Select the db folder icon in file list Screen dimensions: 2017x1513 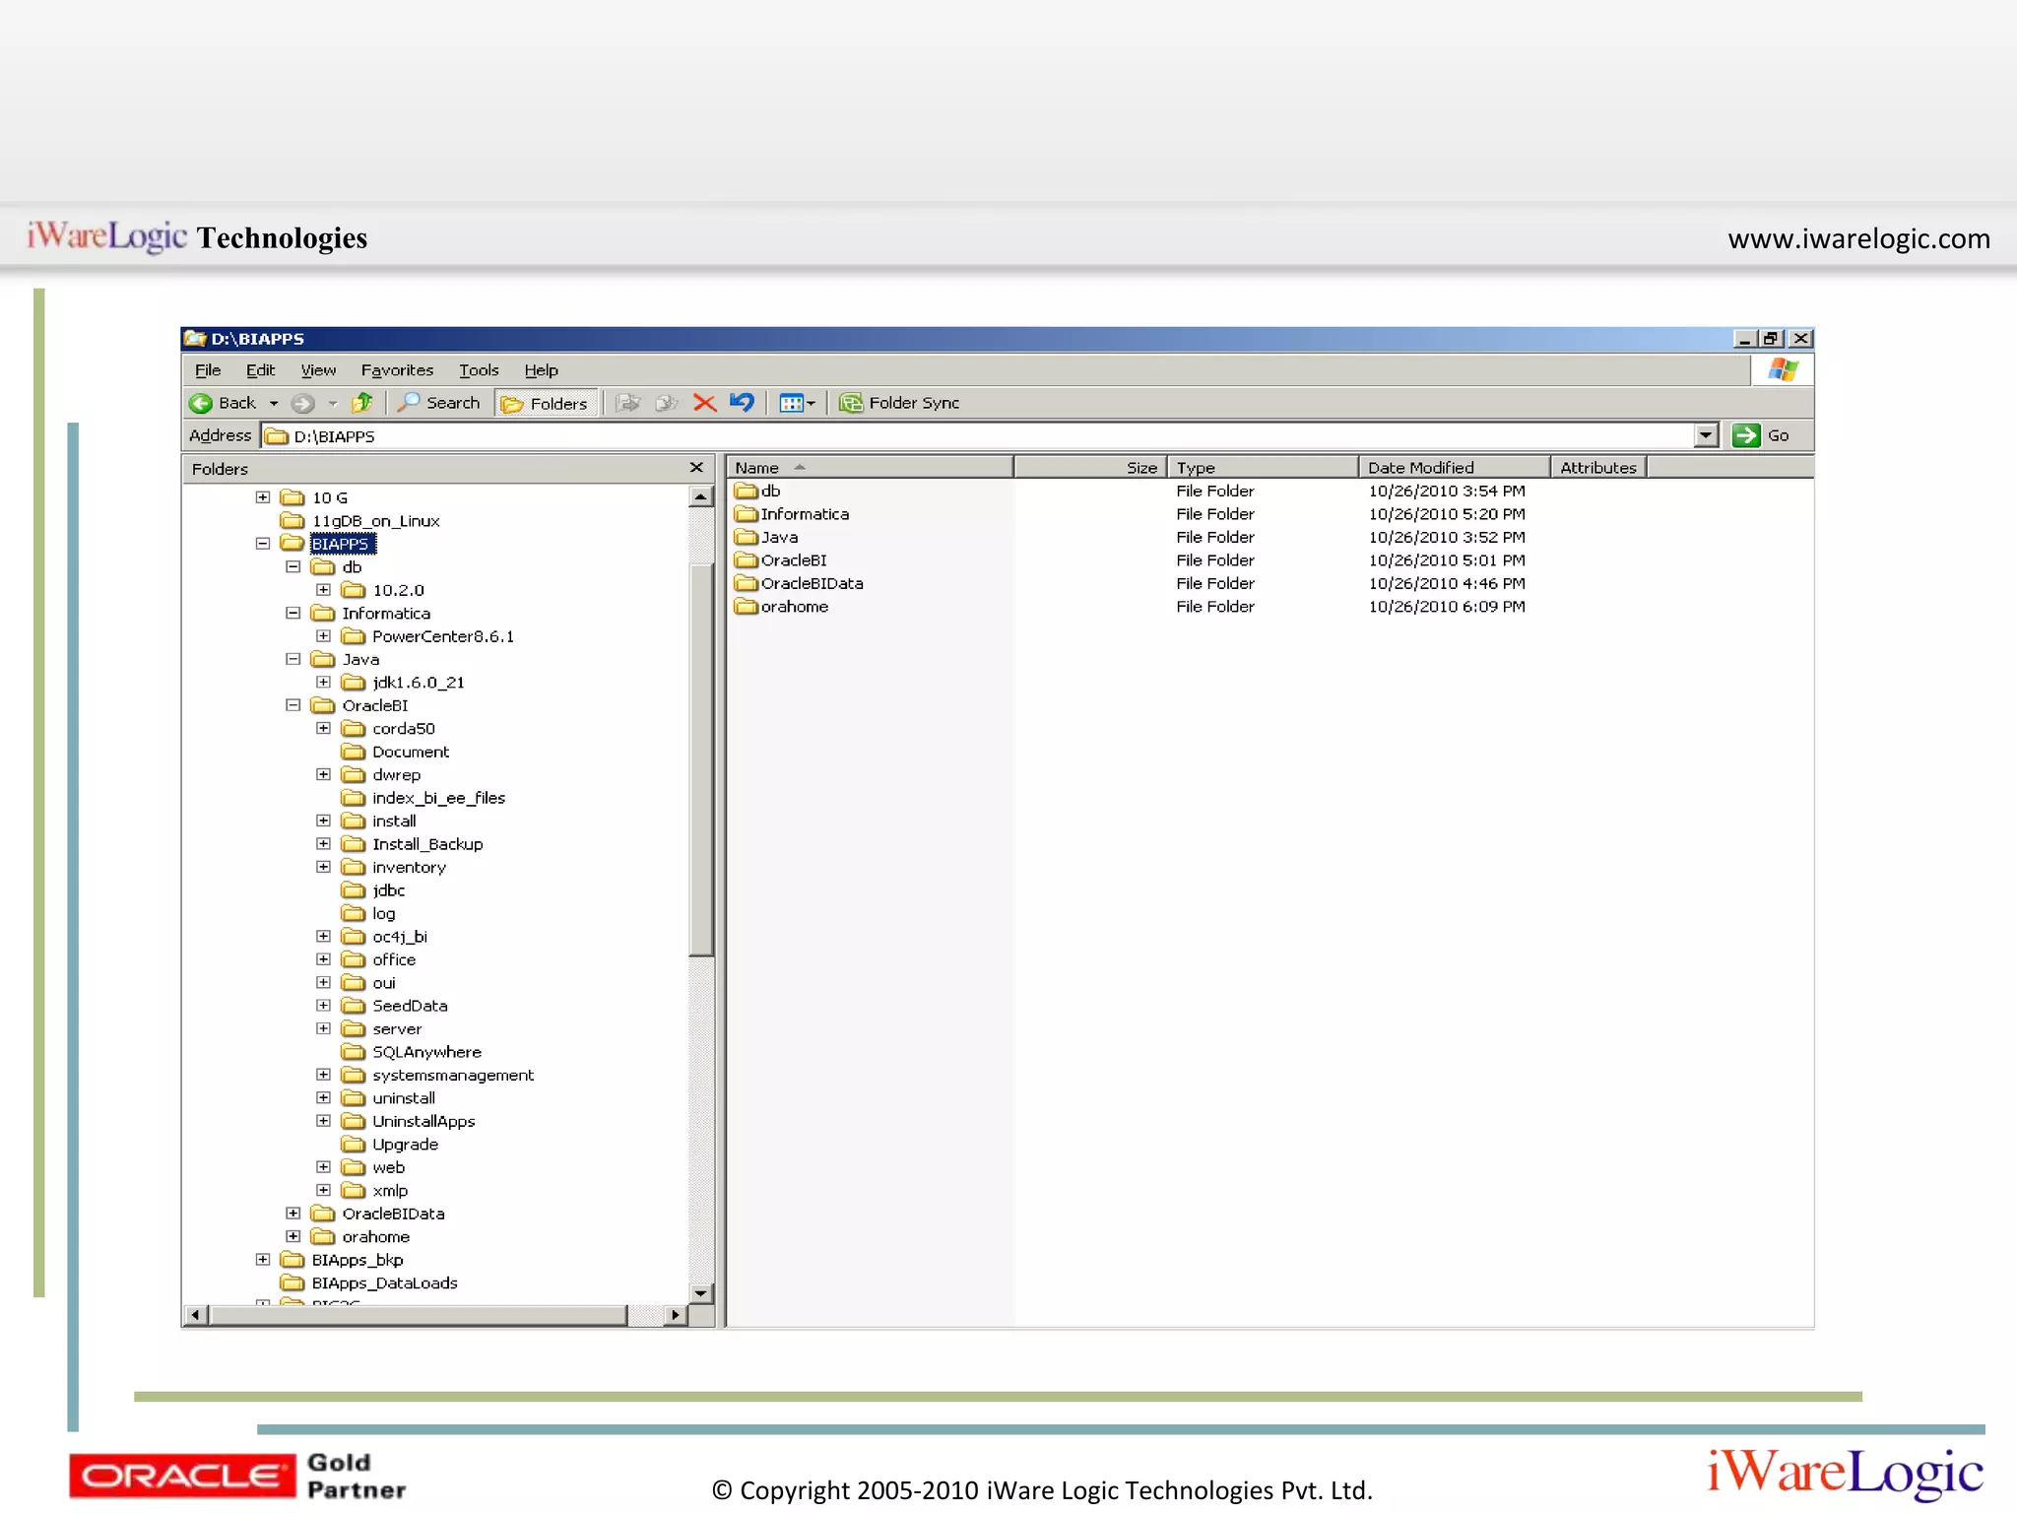(746, 491)
